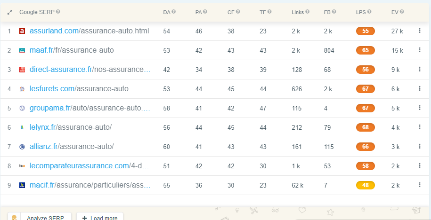Image resolution: width=431 pixels, height=220 pixels.
Task: Open the lesfurets.com/assurance-auto link
Action: point(79,89)
